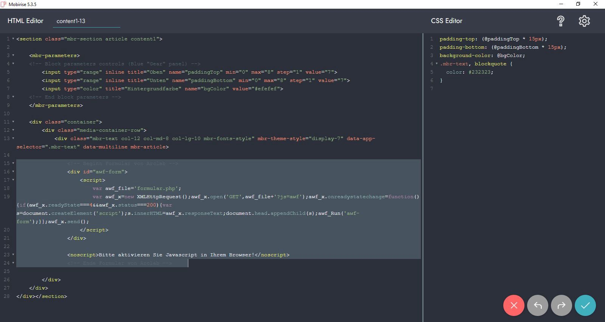Screen dimensions: 605x322
Task: Click the redo arrow button
Action: (561, 305)
